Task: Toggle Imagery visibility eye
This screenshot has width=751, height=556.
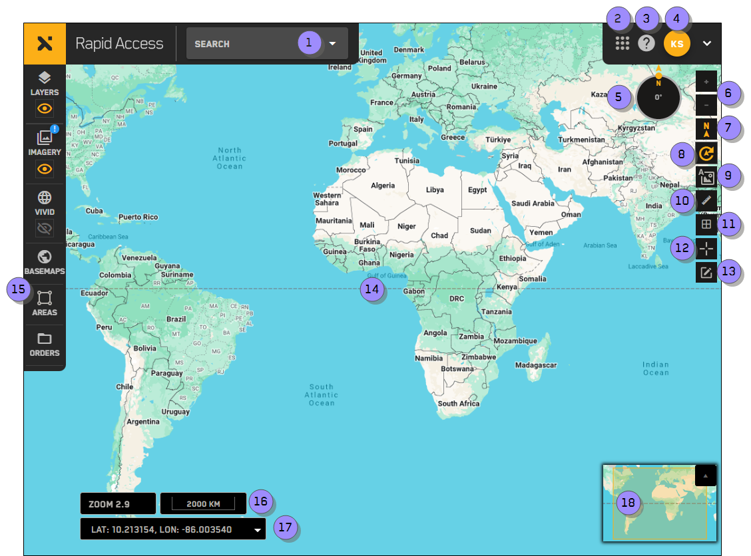Action: [x=44, y=169]
